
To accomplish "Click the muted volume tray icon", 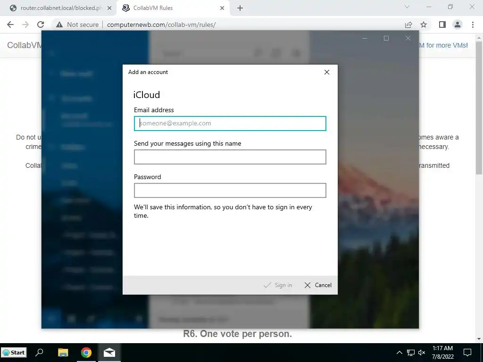I will pos(422,353).
